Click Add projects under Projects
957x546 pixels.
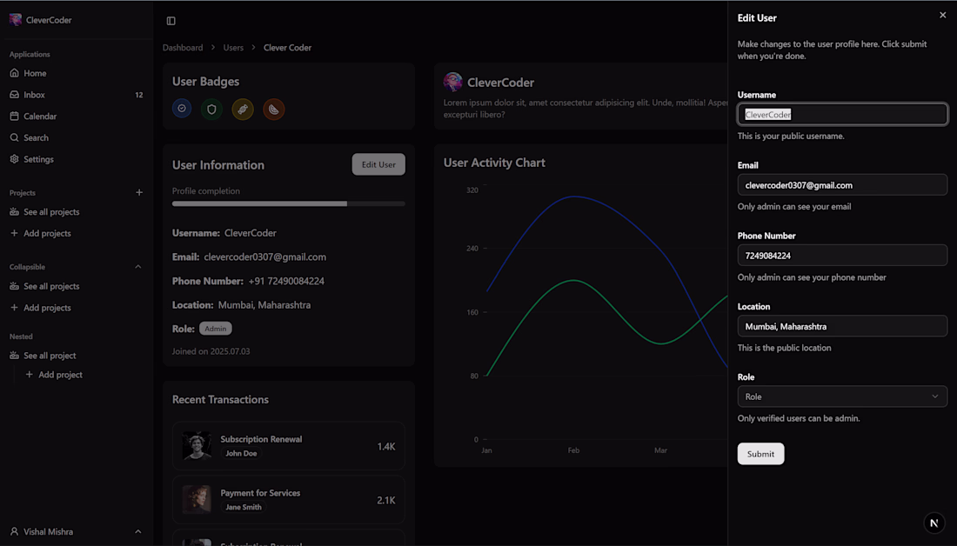click(77, 233)
